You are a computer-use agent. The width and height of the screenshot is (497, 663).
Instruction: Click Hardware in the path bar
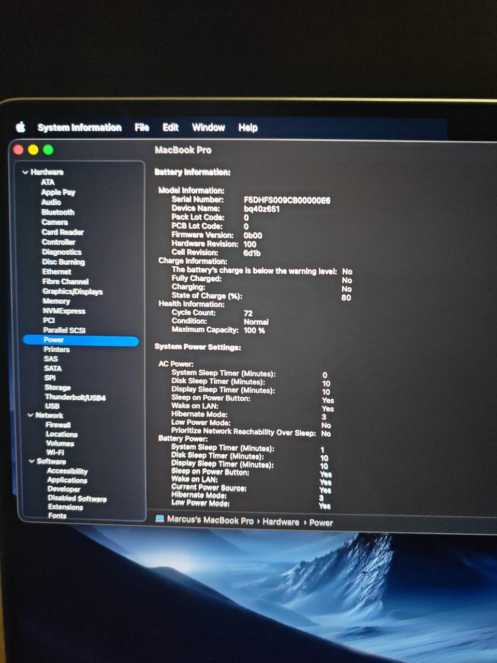click(x=281, y=522)
